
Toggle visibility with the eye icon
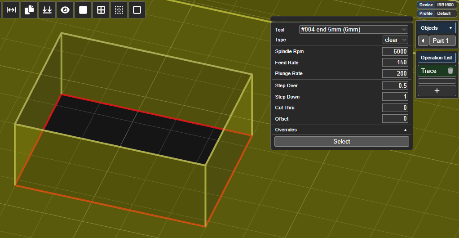pyautogui.click(x=65, y=10)
